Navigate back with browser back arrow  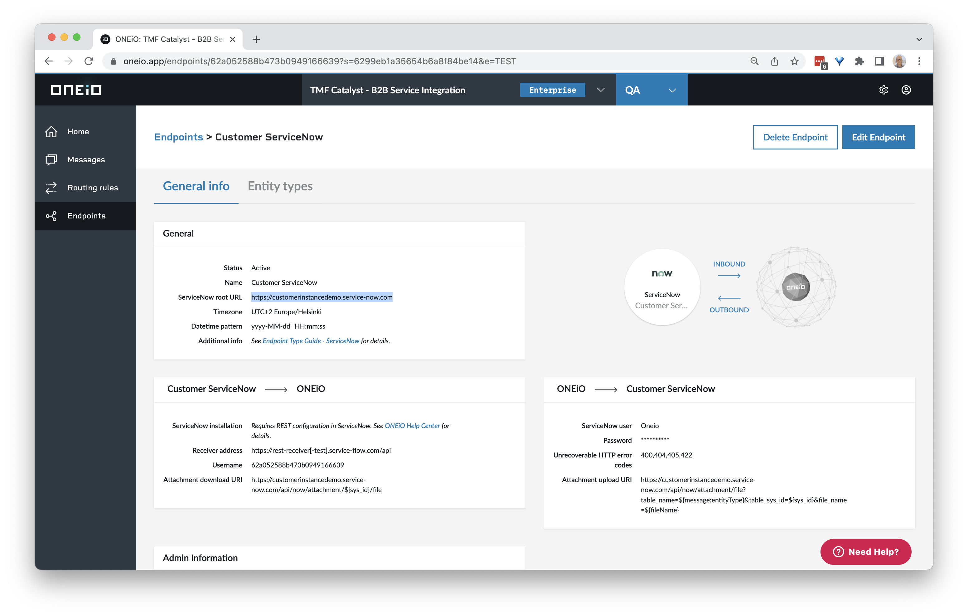(x=49, y=61)
